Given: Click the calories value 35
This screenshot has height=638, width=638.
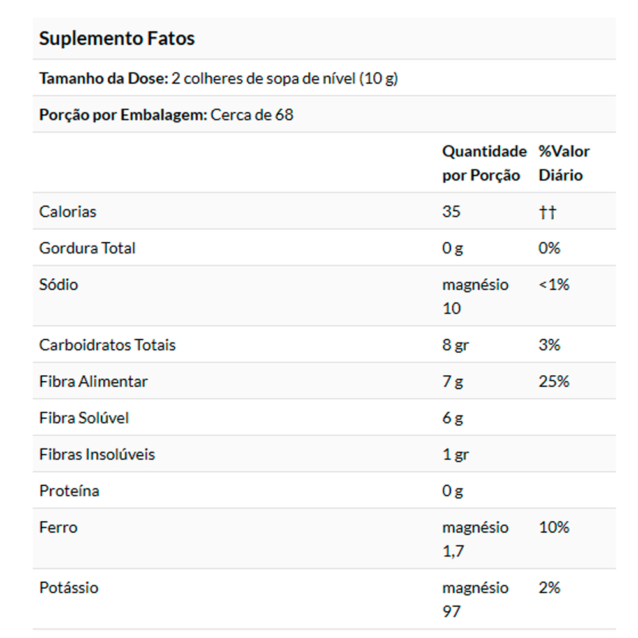Looking at the screenshot, I should pos(451,211).
